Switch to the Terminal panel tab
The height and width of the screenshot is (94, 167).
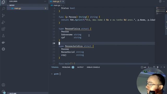point(55,67)
